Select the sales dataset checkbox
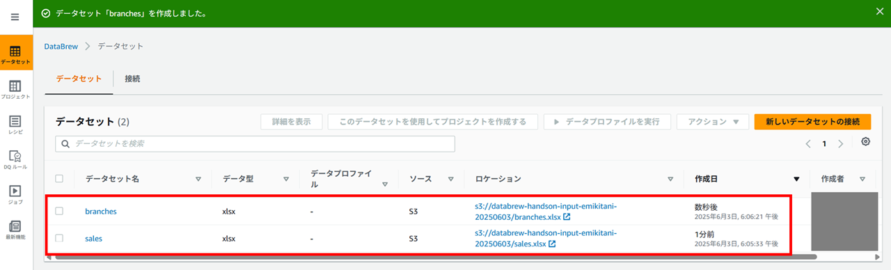This screenshot has height=270, width=891. point(59,238)
